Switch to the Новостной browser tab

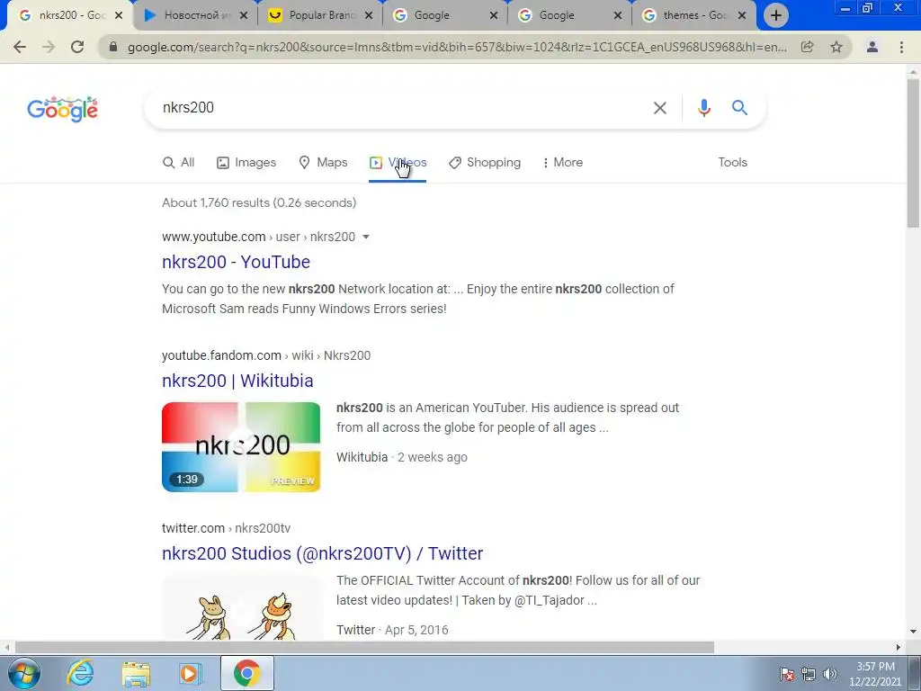195,15
